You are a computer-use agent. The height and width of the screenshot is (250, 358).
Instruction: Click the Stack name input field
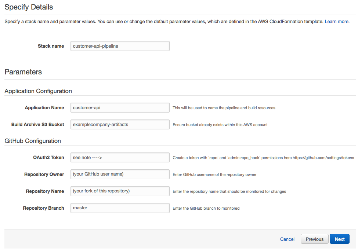(120, 46)
